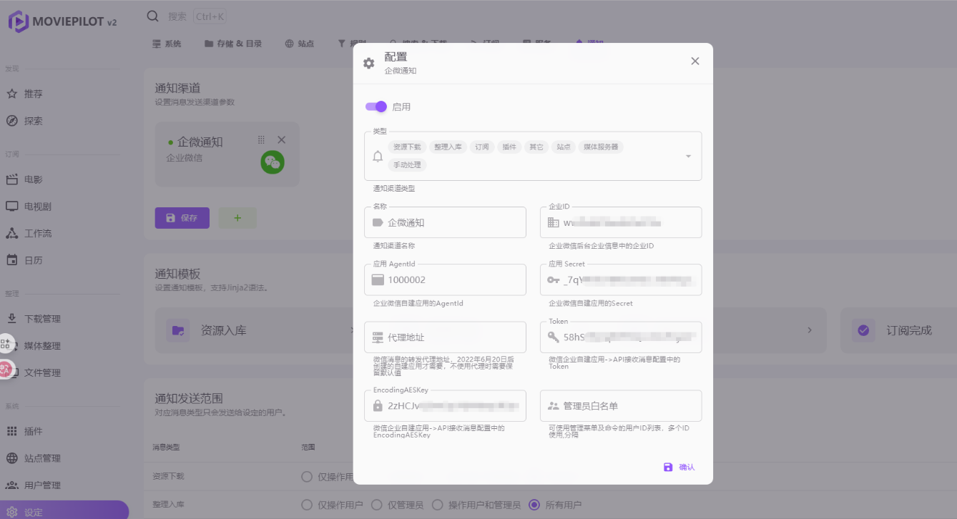Edit the 名称 field containing 企微通知
This screenshot has height=519, width=957.
[x=445, y=222]
